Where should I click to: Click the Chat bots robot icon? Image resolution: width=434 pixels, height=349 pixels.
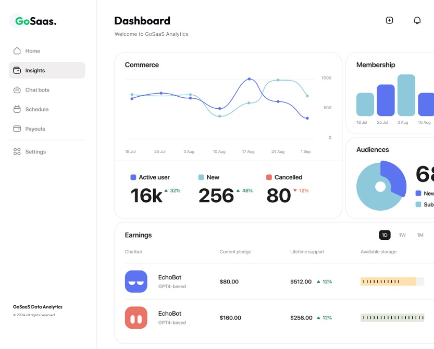coord(17,90)
